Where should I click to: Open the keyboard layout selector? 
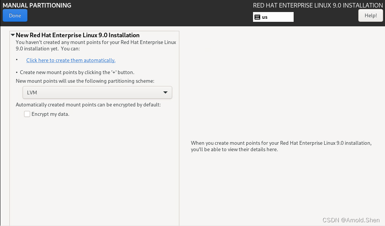273,17
